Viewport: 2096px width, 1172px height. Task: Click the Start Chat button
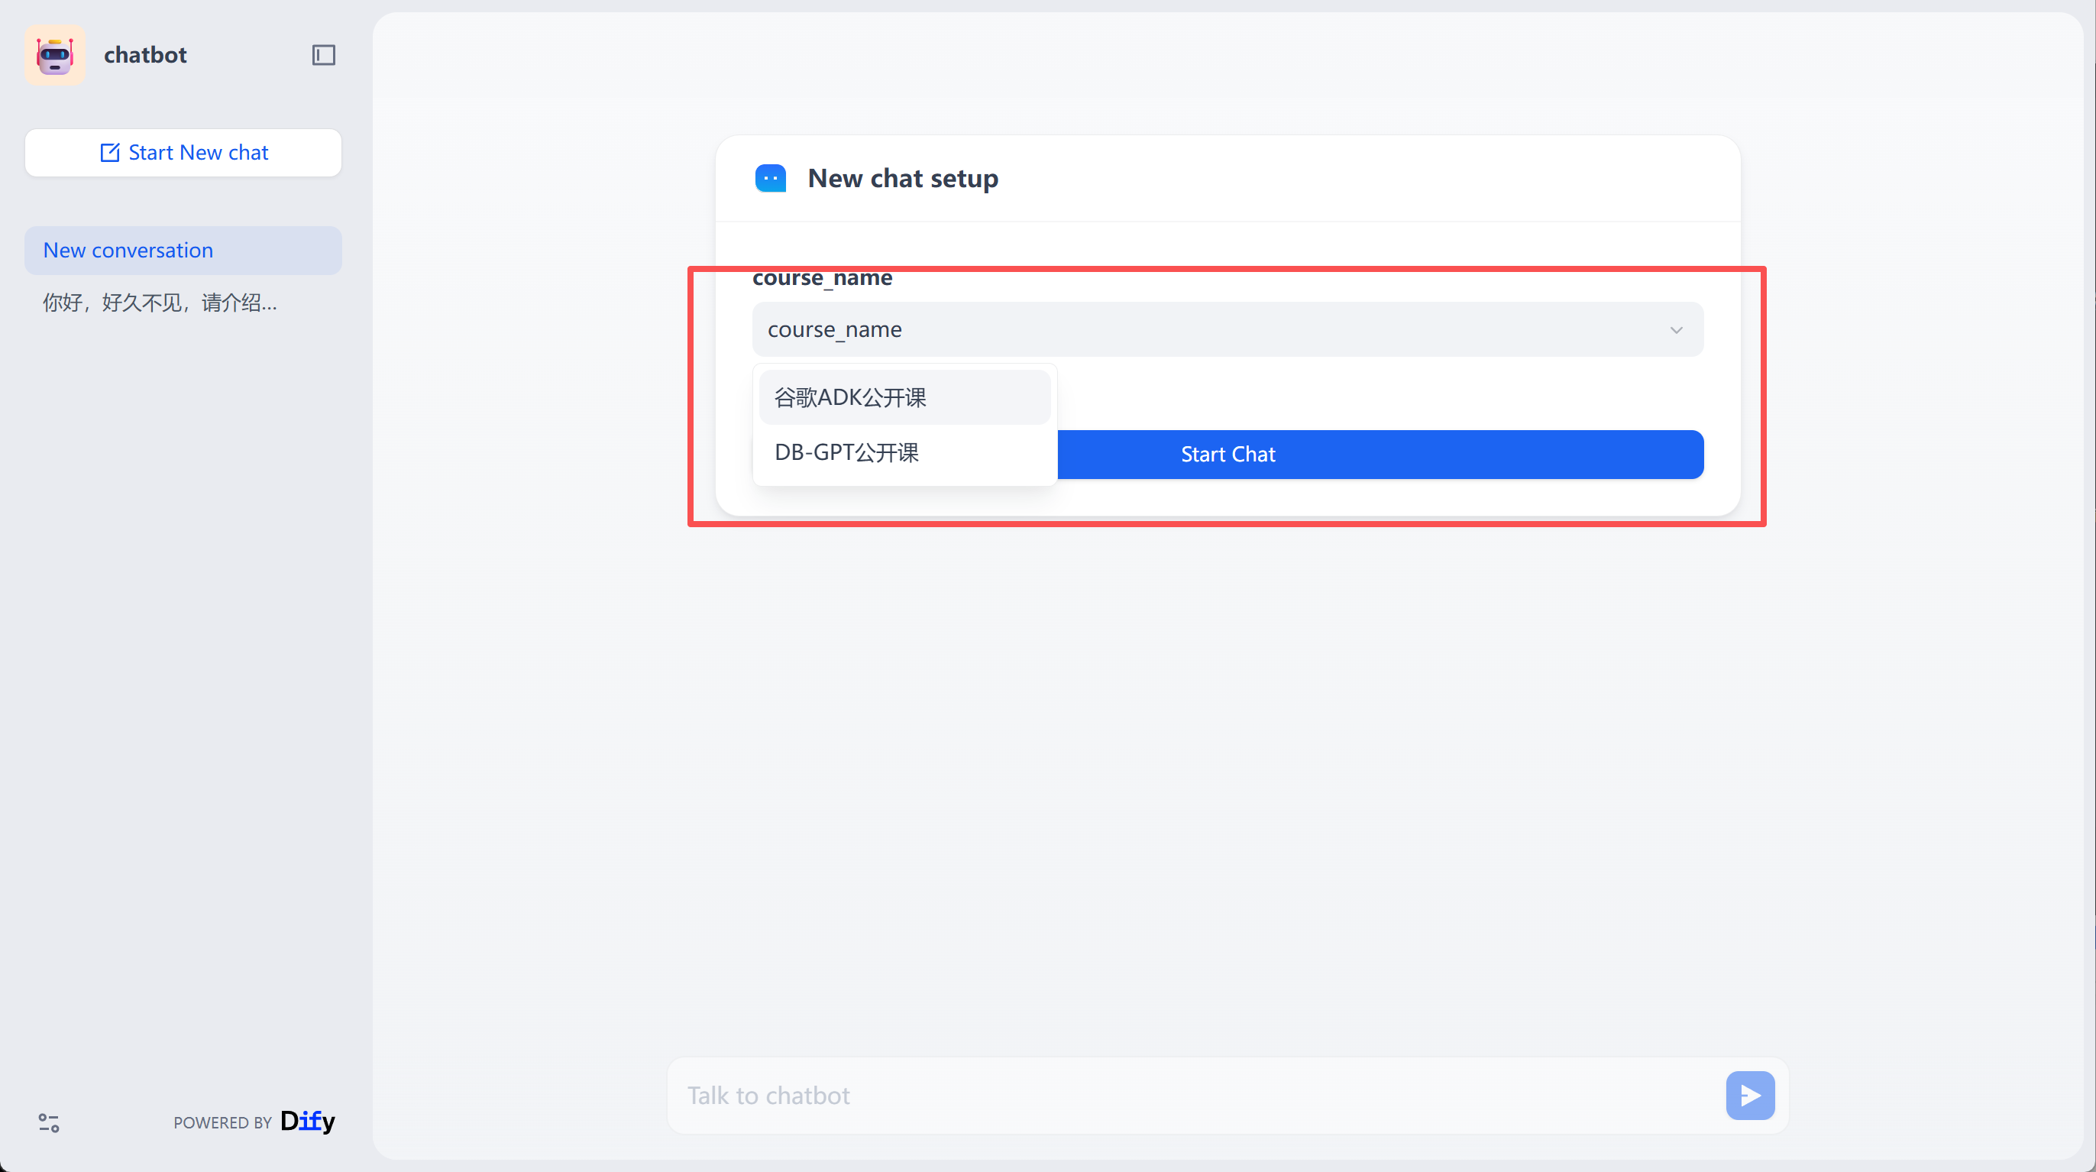coord(1380,454)
